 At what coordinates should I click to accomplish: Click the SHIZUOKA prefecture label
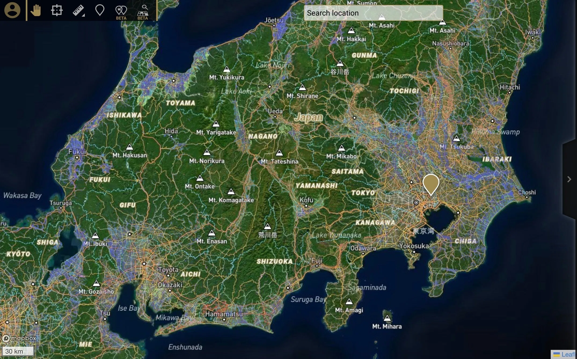click(x=275, y=261)
